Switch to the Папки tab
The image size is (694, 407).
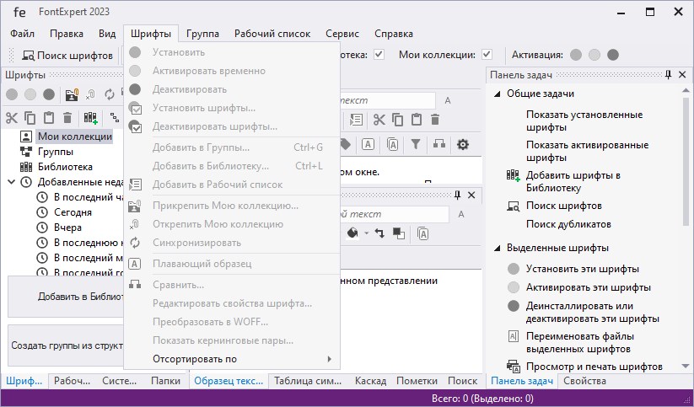165,381
